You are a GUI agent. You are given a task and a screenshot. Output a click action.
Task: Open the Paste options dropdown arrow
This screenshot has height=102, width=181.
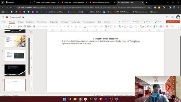12,26
